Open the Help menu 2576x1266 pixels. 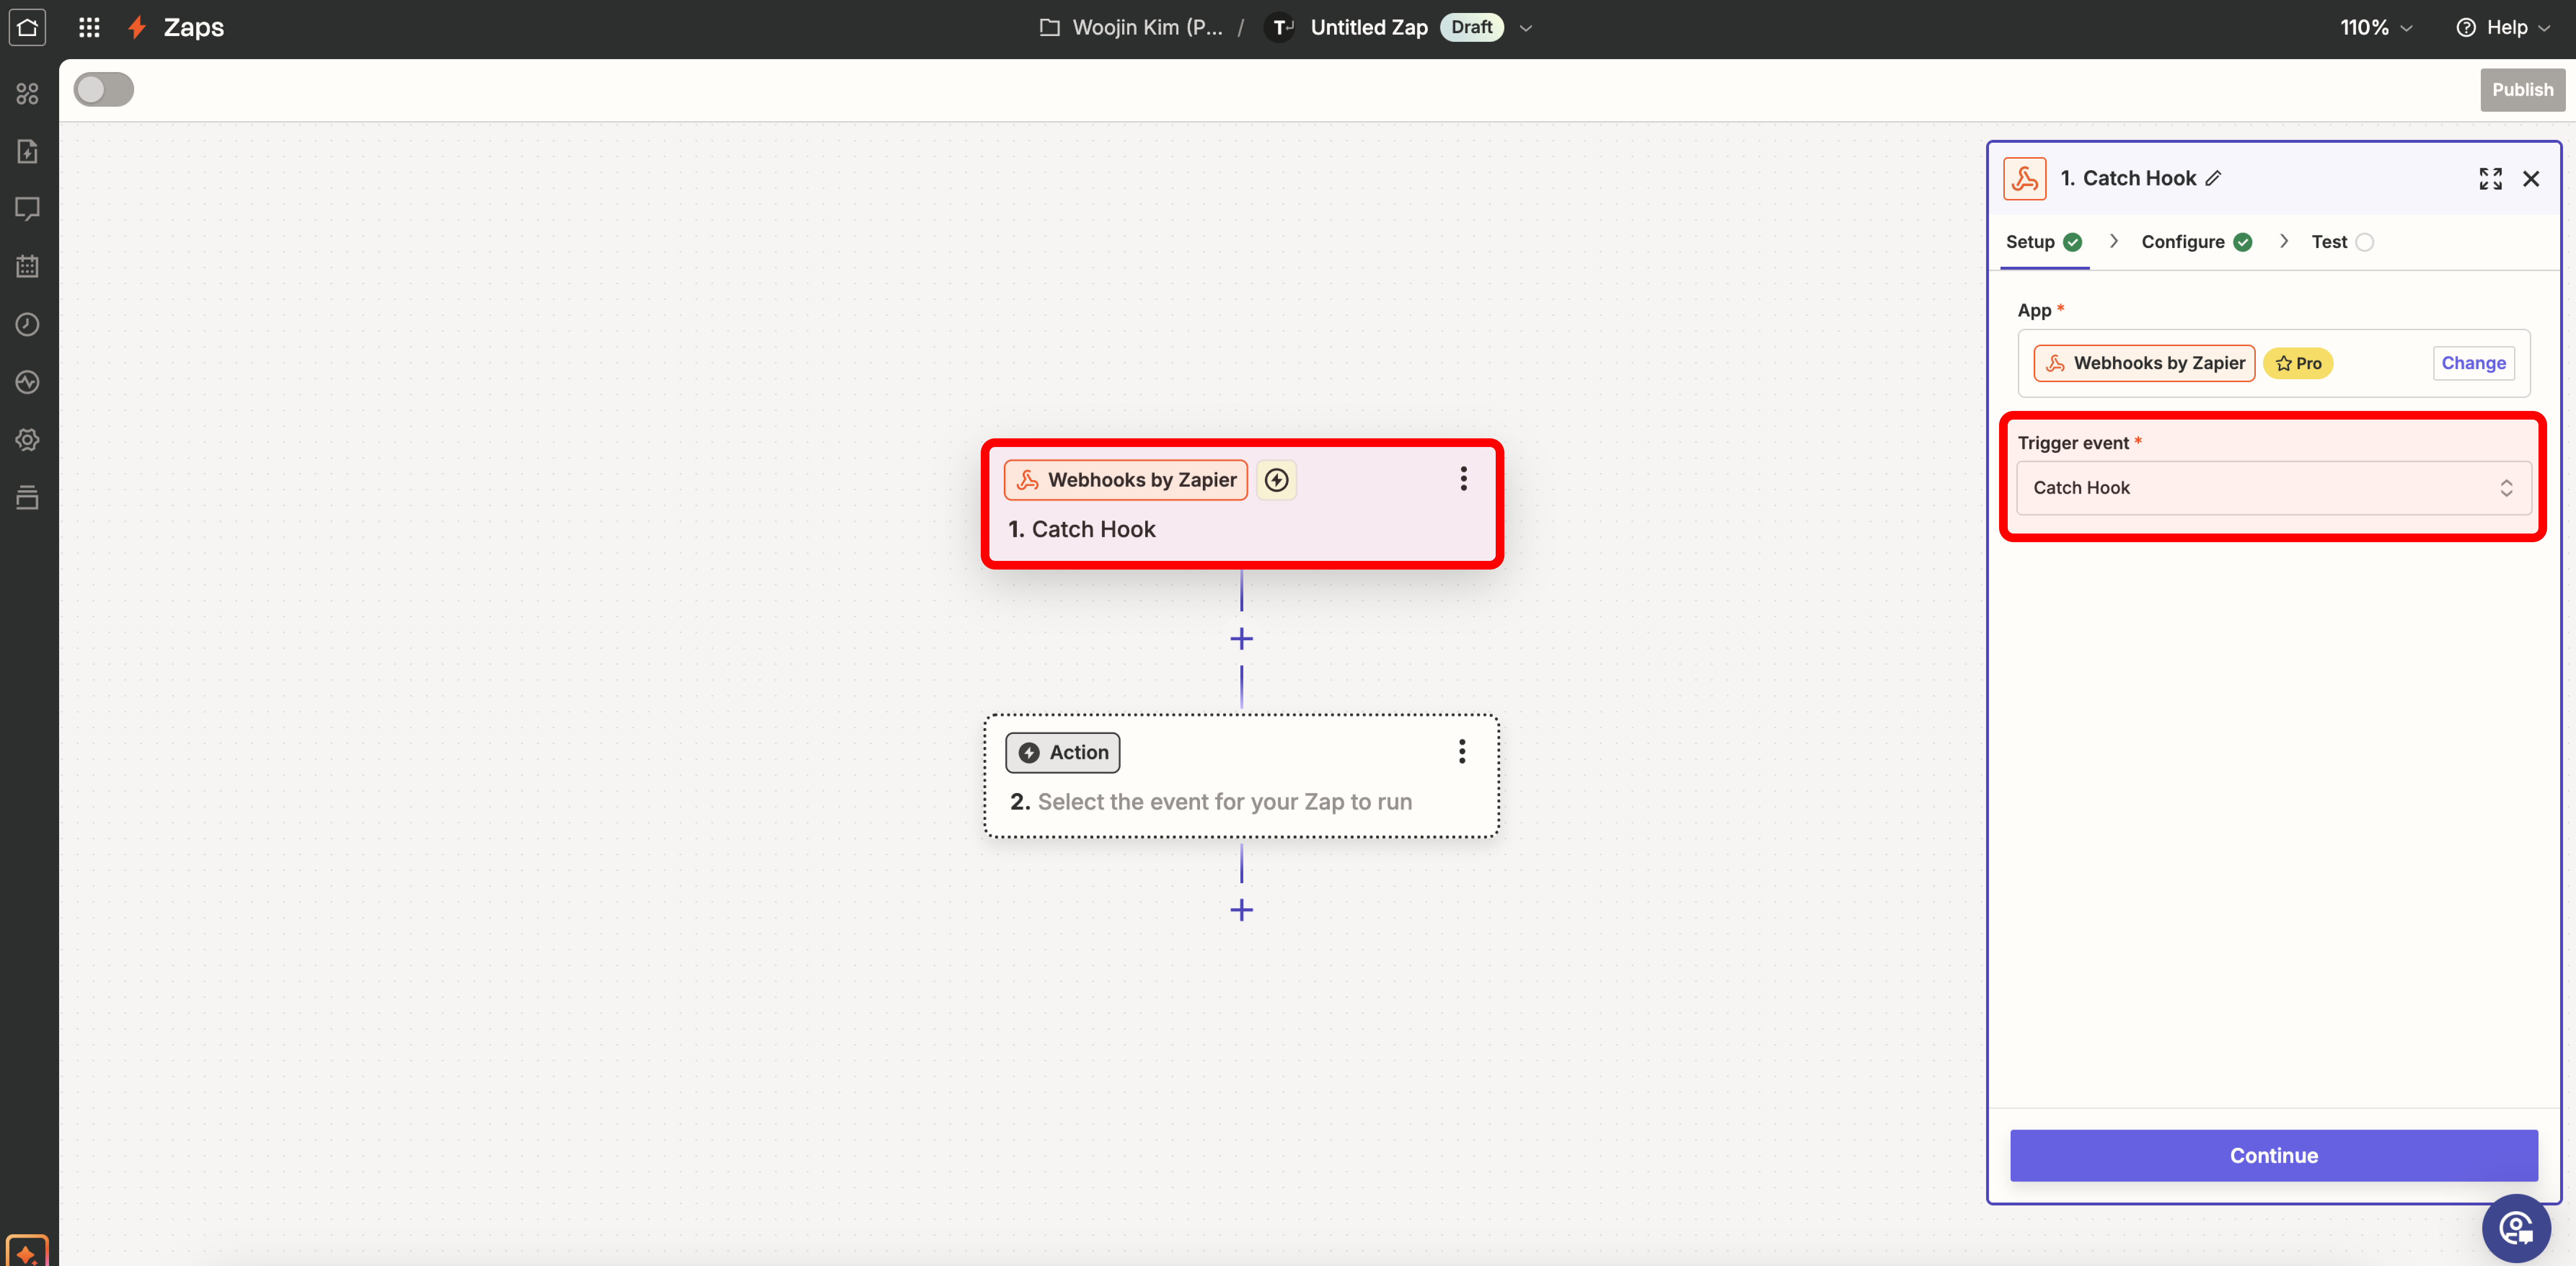[2503, 27]
